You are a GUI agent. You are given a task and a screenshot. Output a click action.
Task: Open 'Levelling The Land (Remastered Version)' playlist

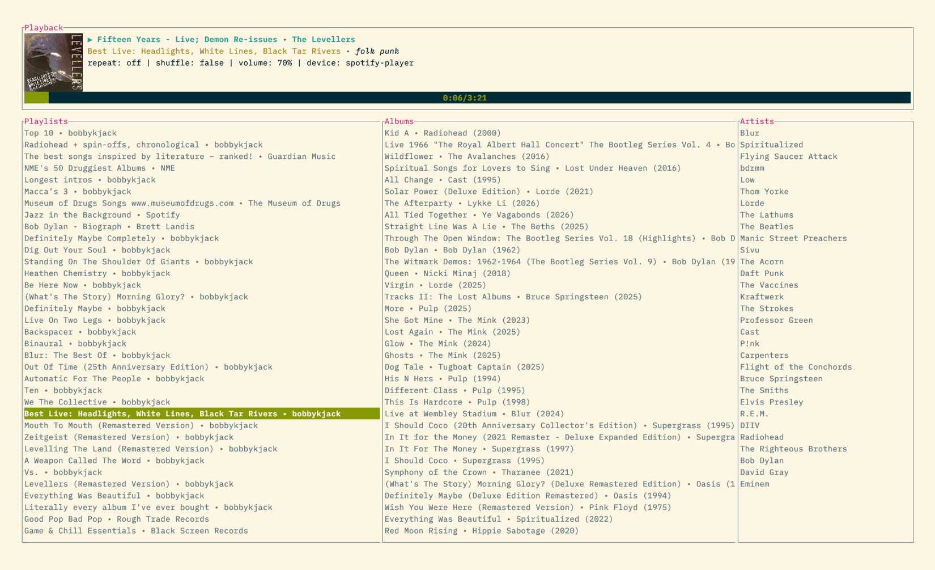pos(151,449)
